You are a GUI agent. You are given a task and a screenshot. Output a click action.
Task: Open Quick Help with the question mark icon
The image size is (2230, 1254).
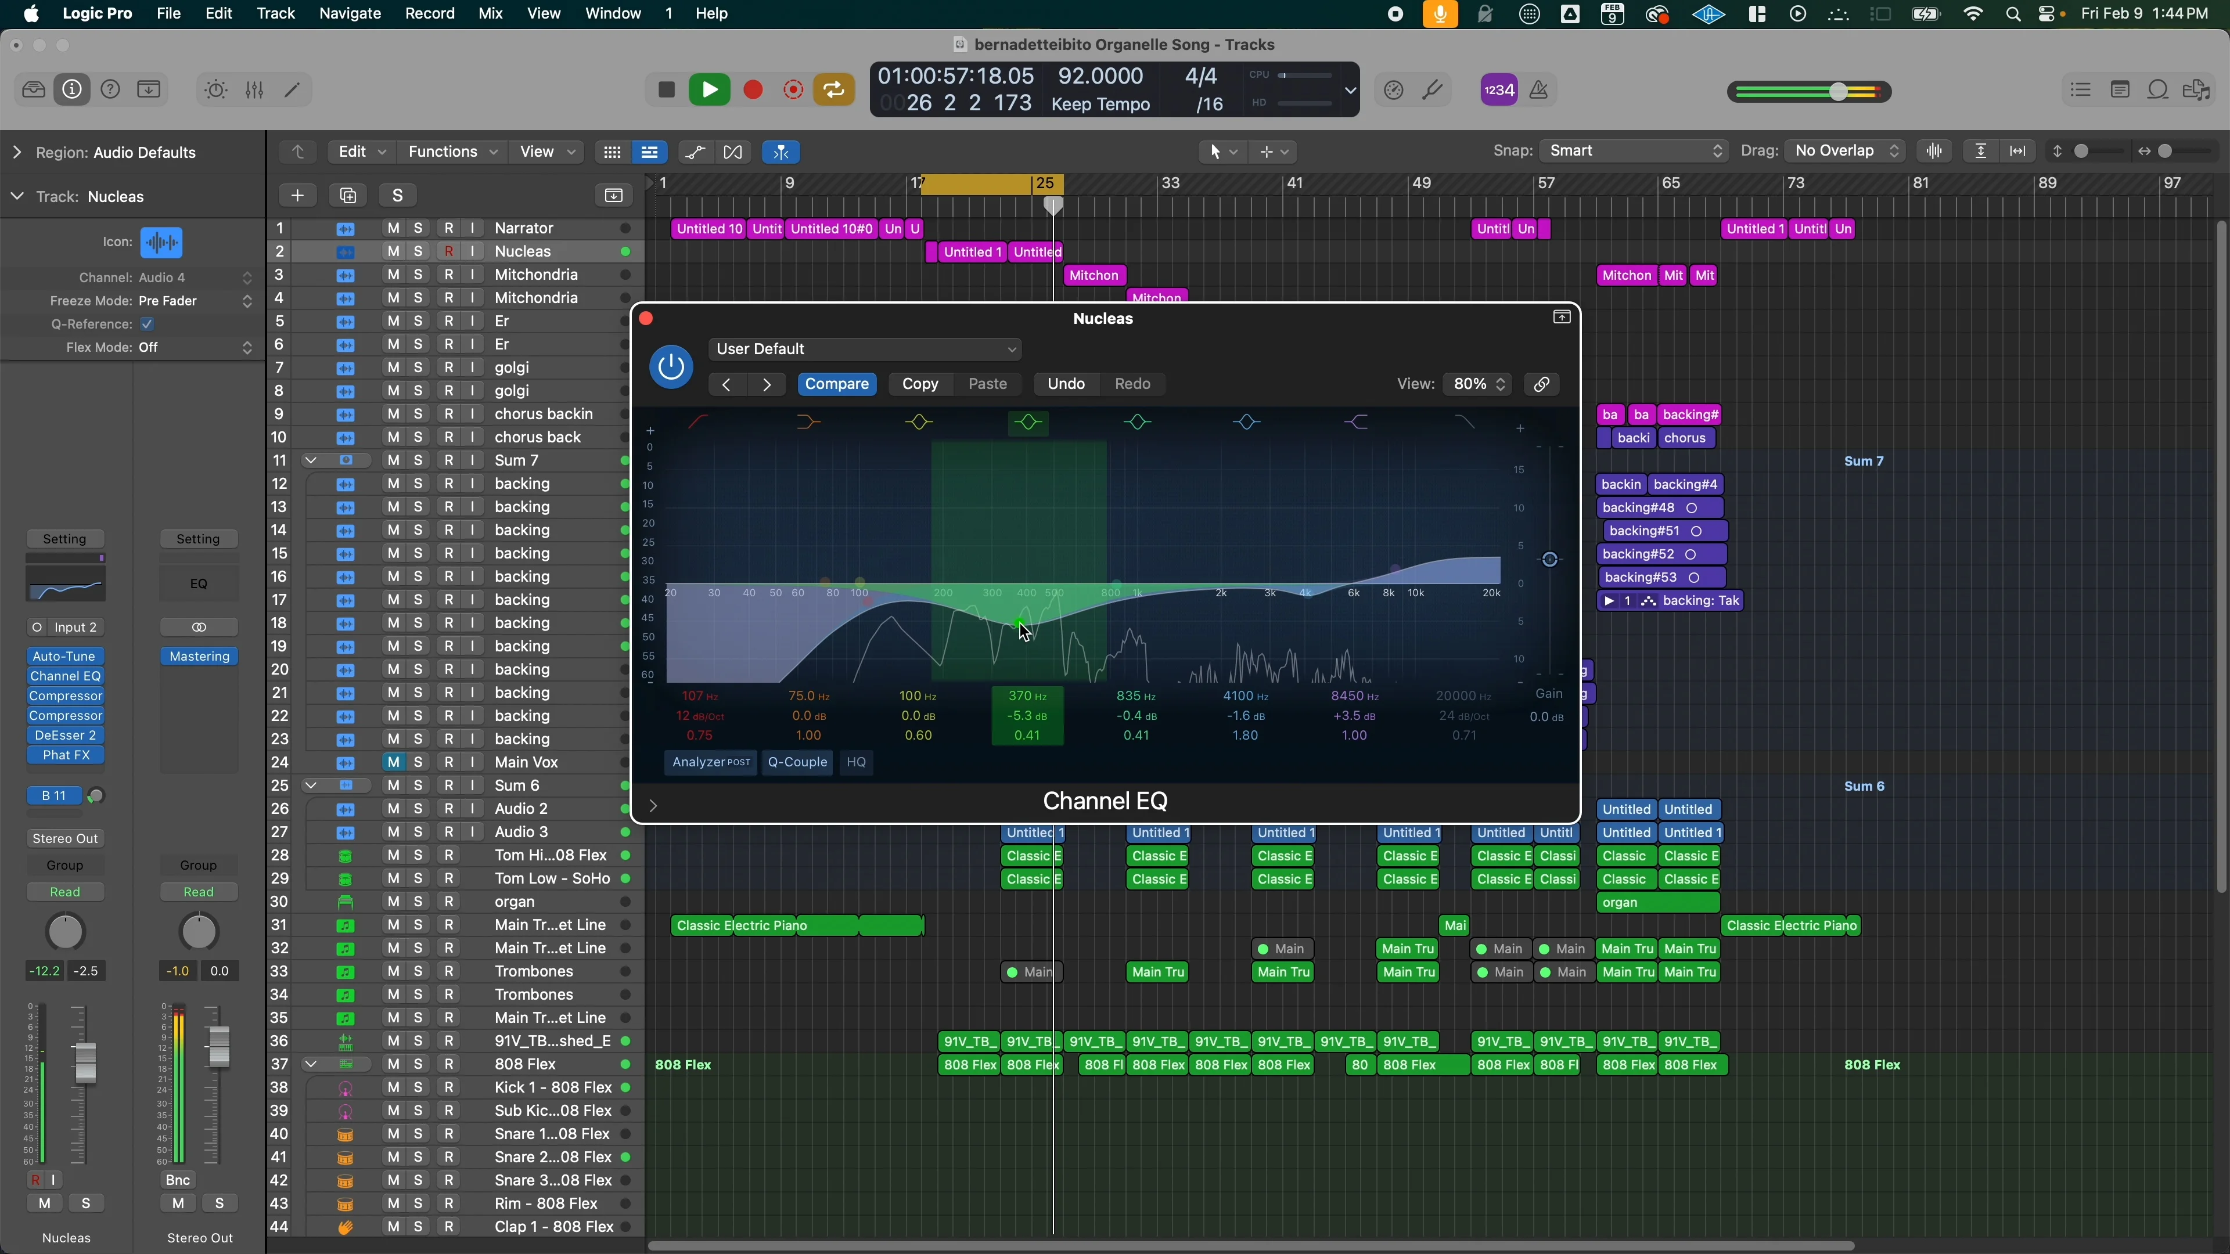111,89
